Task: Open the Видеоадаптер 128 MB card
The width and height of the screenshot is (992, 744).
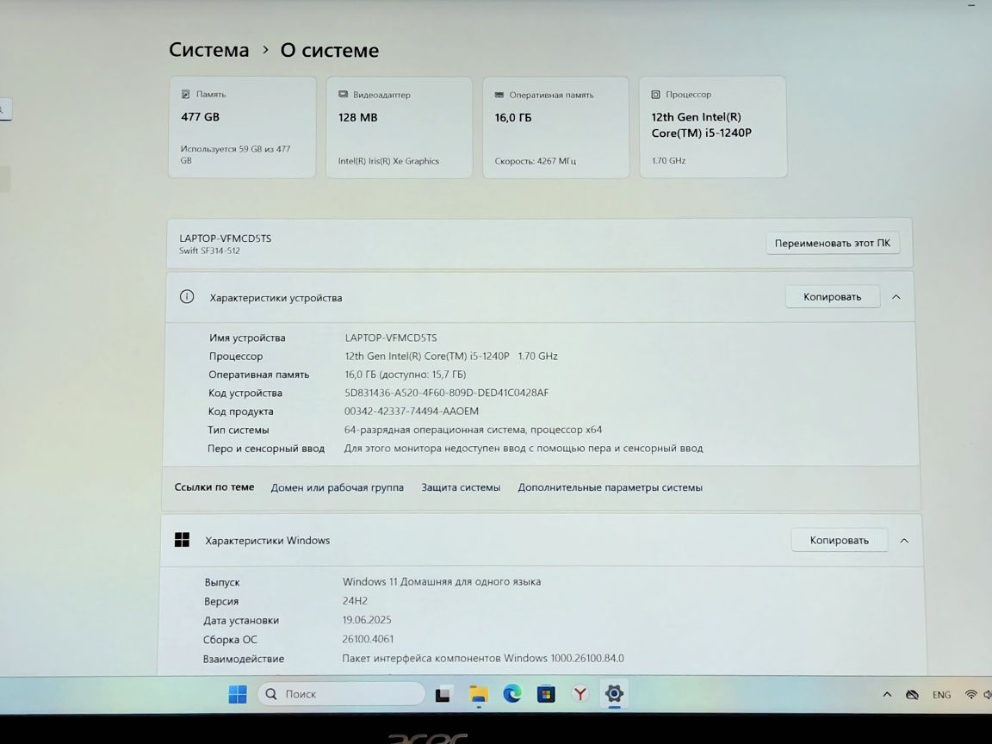Action: (400, 127)
